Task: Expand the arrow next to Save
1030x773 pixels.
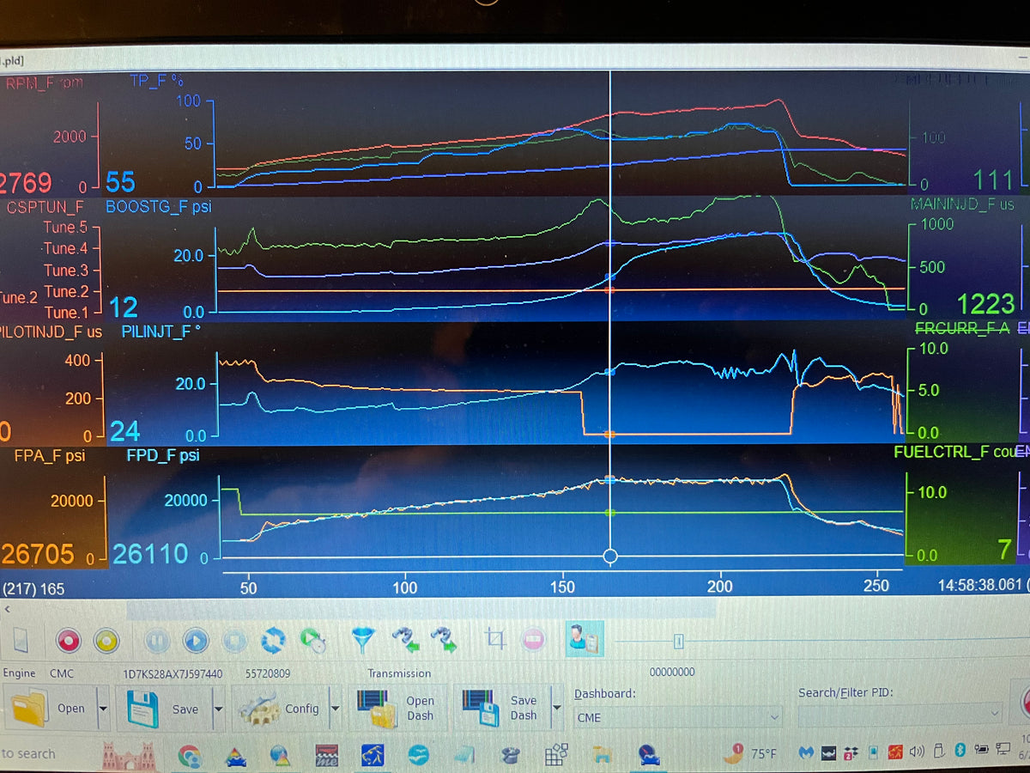Action: coord(218,709)
